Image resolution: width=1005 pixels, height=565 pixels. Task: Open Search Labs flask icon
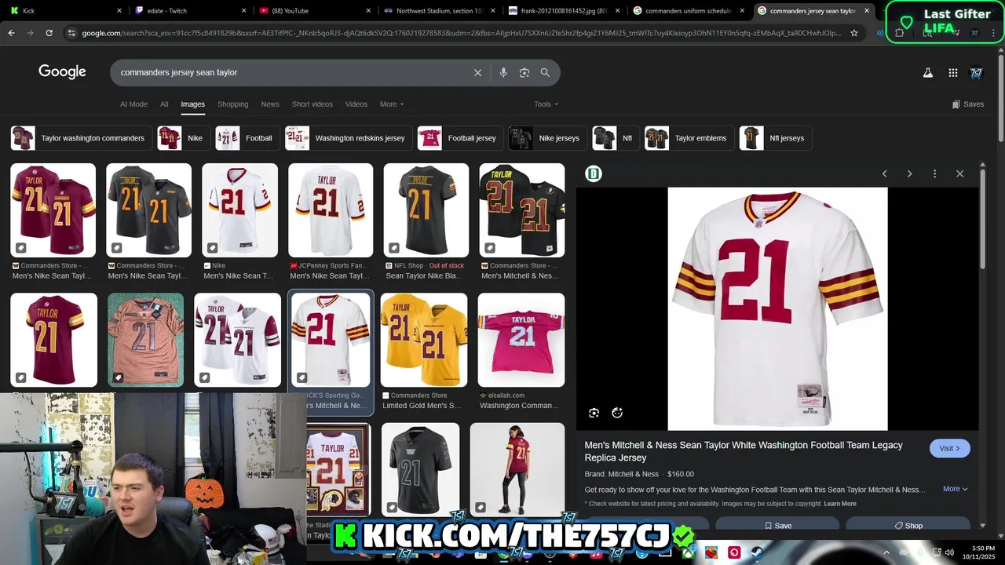click(927, 73)
